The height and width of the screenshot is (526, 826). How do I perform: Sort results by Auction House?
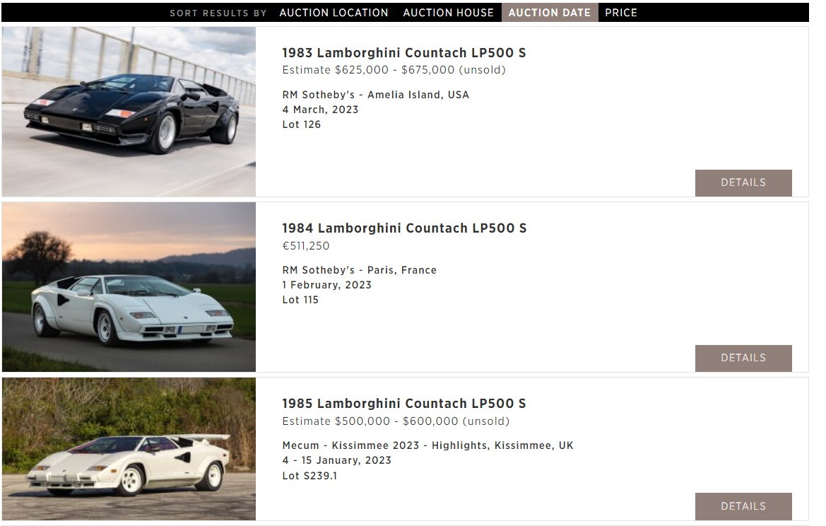(448, 13)
